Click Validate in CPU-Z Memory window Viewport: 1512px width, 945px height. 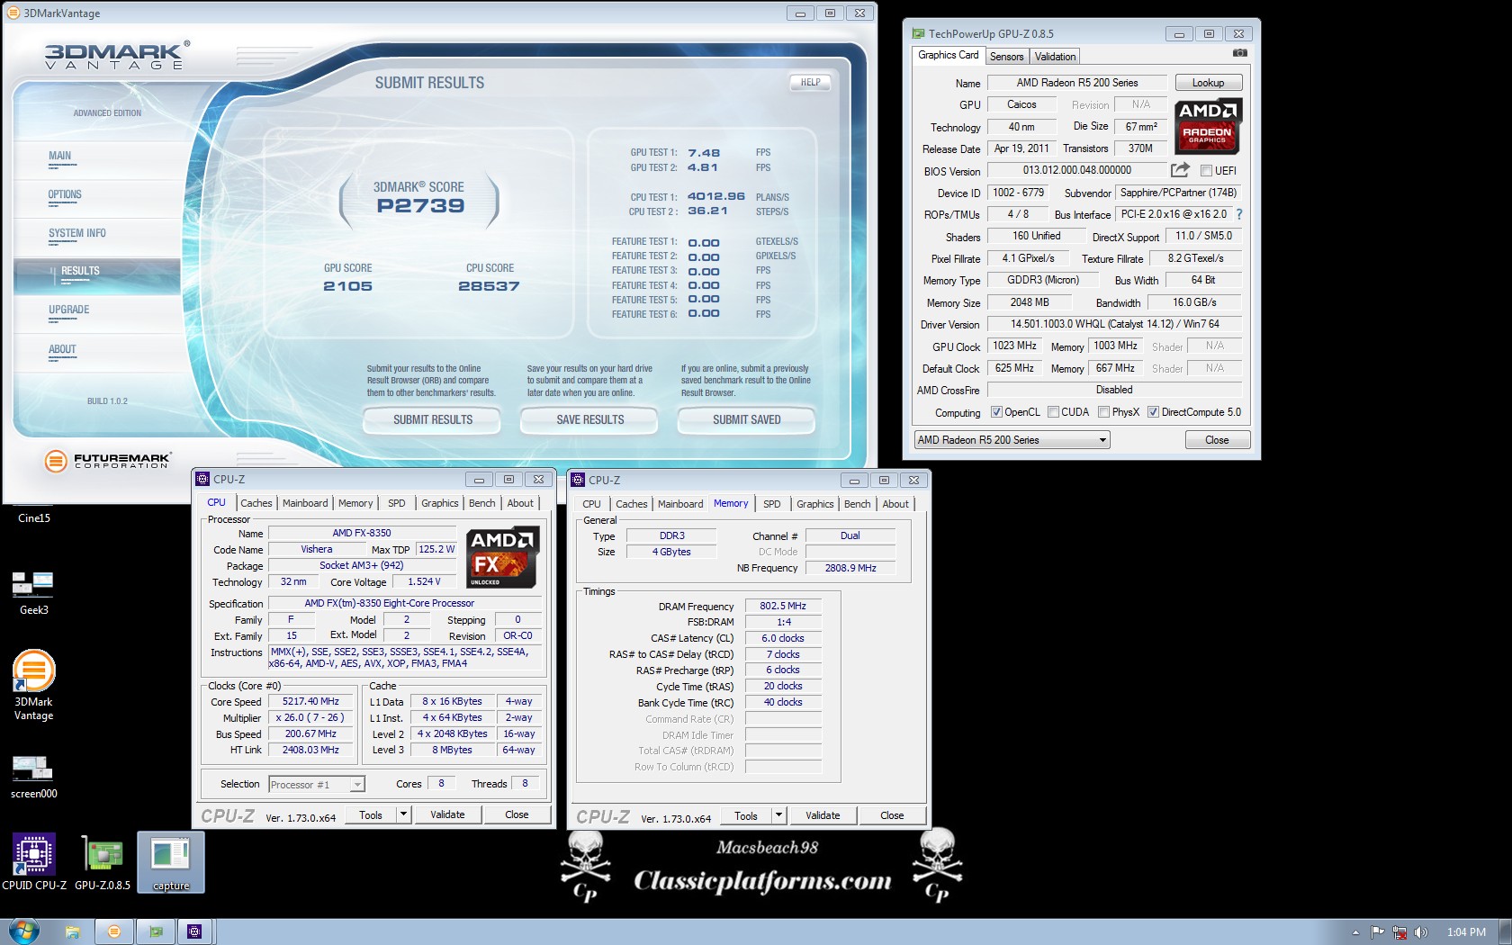click(823, 815)
